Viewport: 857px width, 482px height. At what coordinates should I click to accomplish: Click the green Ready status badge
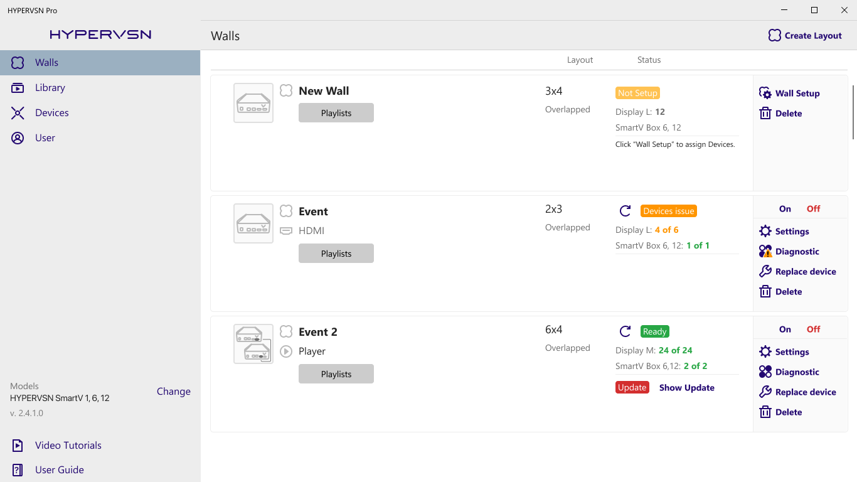[x=655, y=331]
